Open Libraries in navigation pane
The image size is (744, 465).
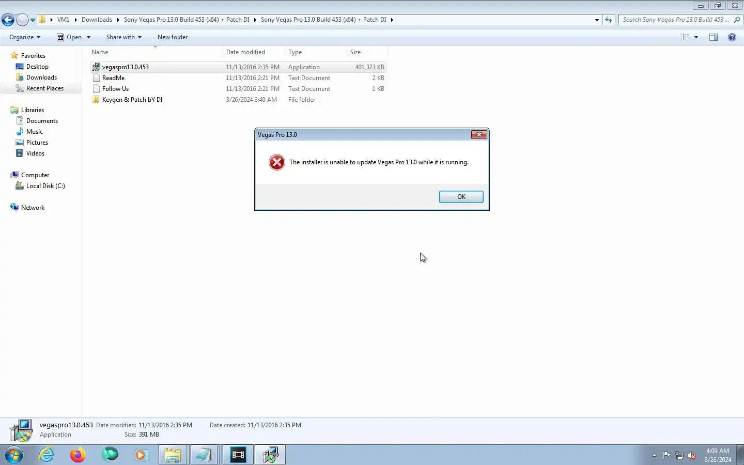[33, 110]
